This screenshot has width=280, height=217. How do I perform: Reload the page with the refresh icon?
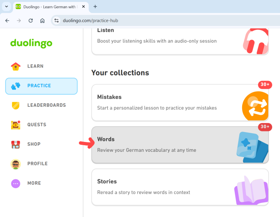click(31, 21)
